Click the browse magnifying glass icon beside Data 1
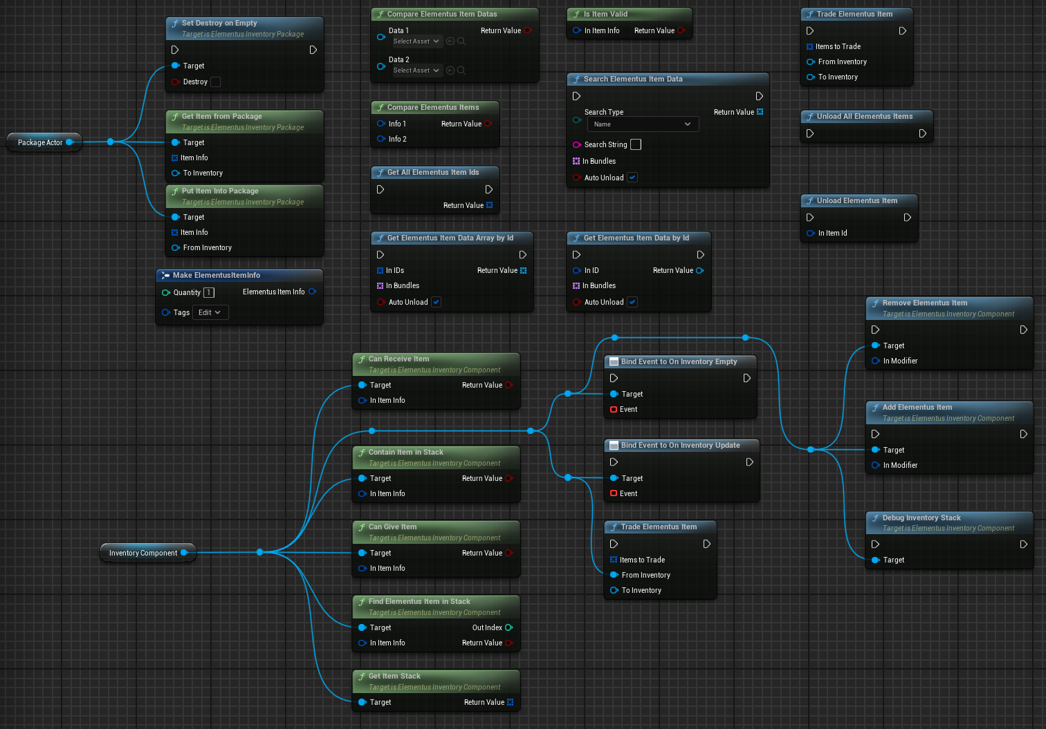The image size is (1046, 729). (x=461, y=41)
